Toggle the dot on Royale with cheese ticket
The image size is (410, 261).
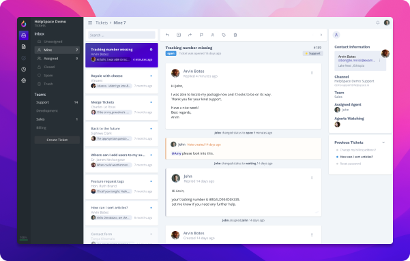pyautogui.click(x=151, y=76)
